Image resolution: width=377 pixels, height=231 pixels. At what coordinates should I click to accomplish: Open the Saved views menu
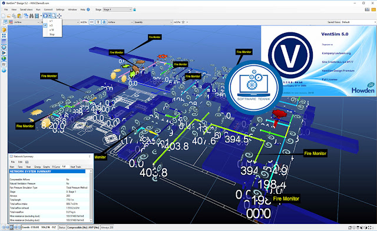(26, 9)
